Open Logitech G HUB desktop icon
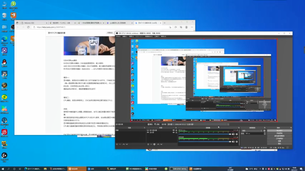 (x=4, y=157)
